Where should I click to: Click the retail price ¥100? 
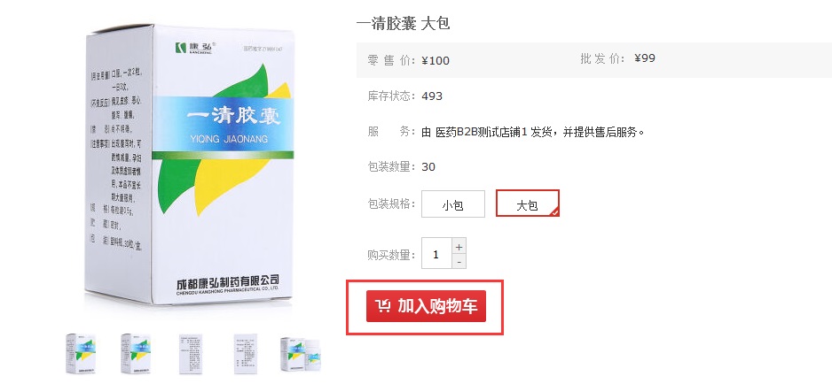(436, 60)
